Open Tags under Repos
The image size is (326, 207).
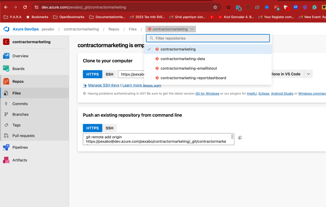(x=34, y=125)
